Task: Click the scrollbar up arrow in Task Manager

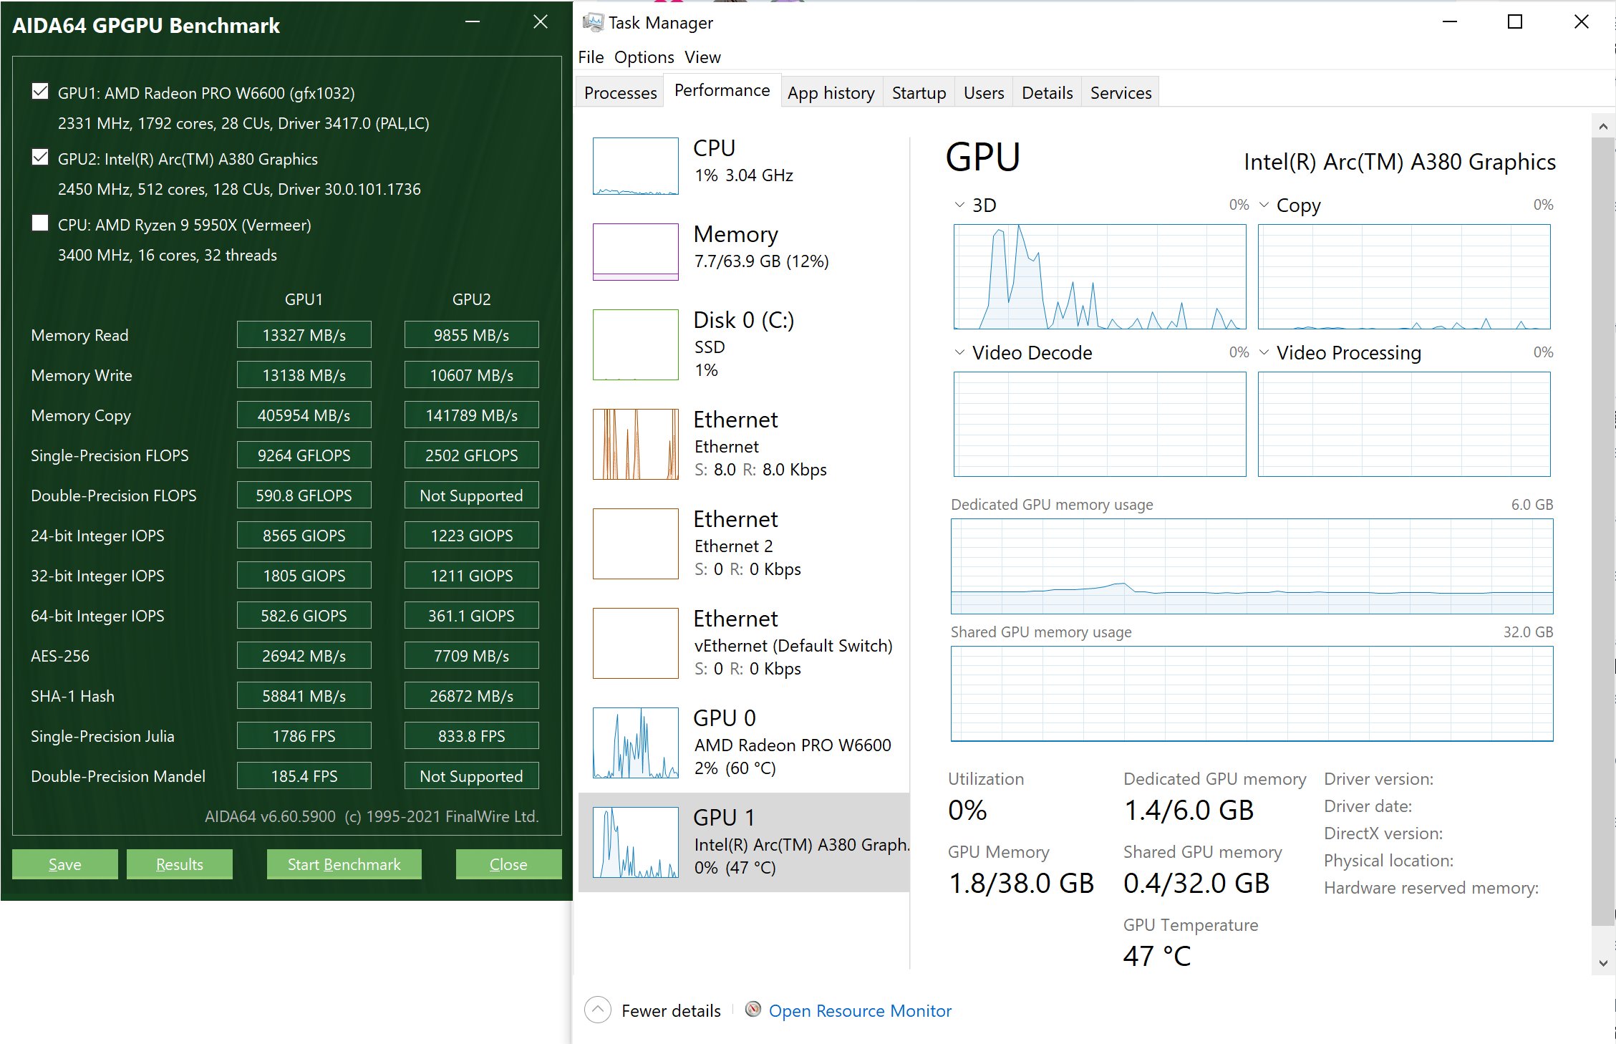Action: (1603, 126)
